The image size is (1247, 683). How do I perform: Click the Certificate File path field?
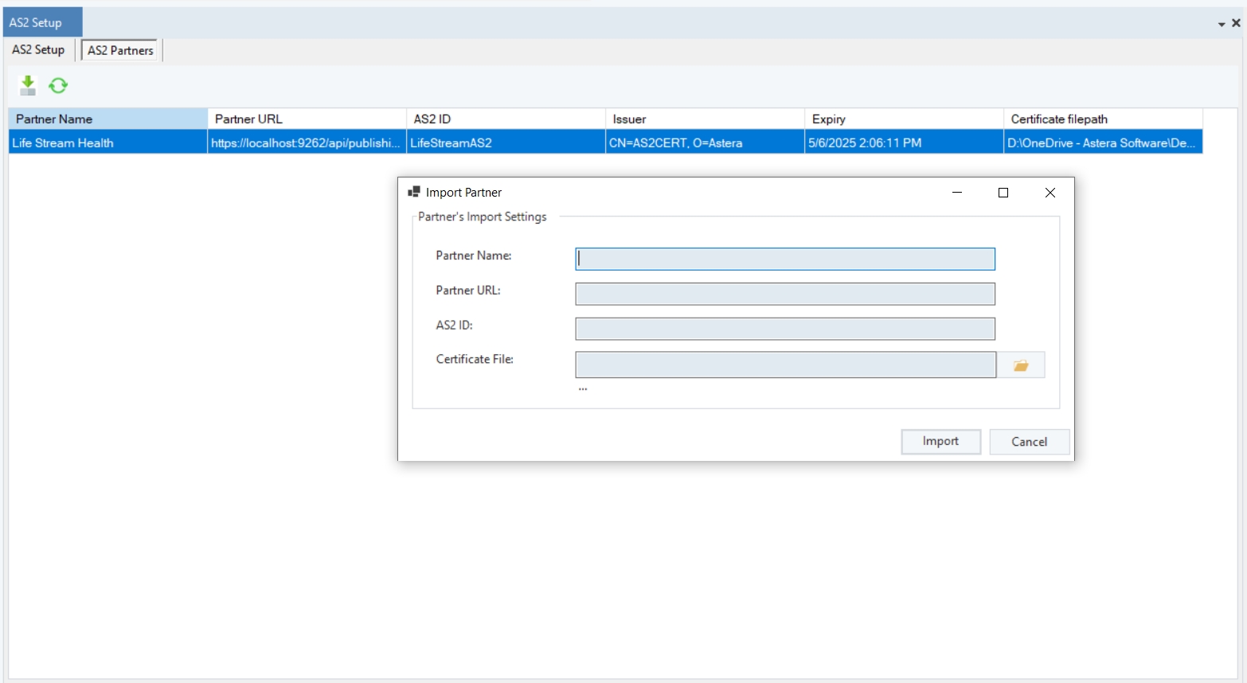pos(784,365)
